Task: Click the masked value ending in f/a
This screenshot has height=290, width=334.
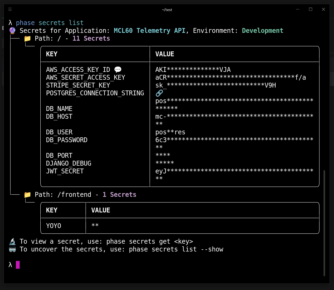Action: (x=231, y=78)
